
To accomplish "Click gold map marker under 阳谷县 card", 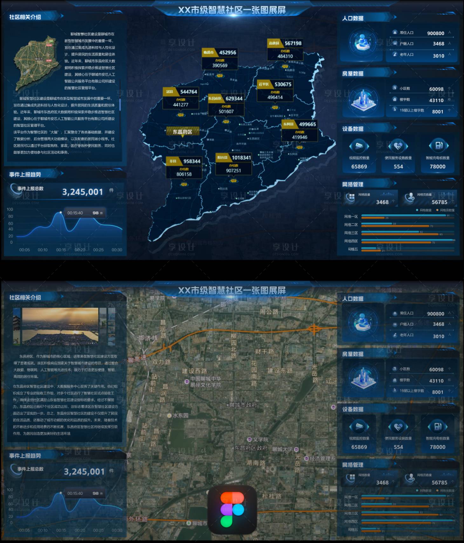I will [234, 181].
